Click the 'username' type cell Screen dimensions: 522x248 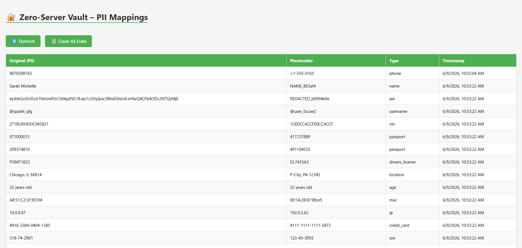(412, 111)
